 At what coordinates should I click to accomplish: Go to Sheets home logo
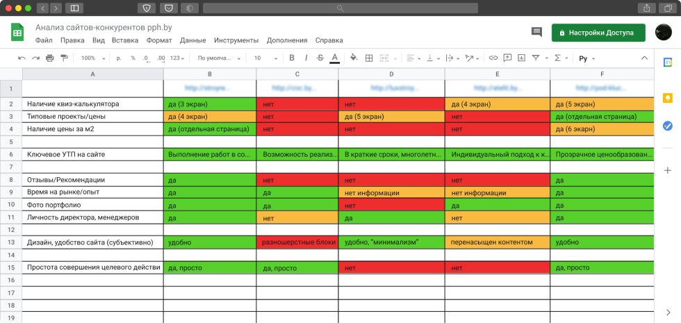pyautogui.click(x=17, y=33)
